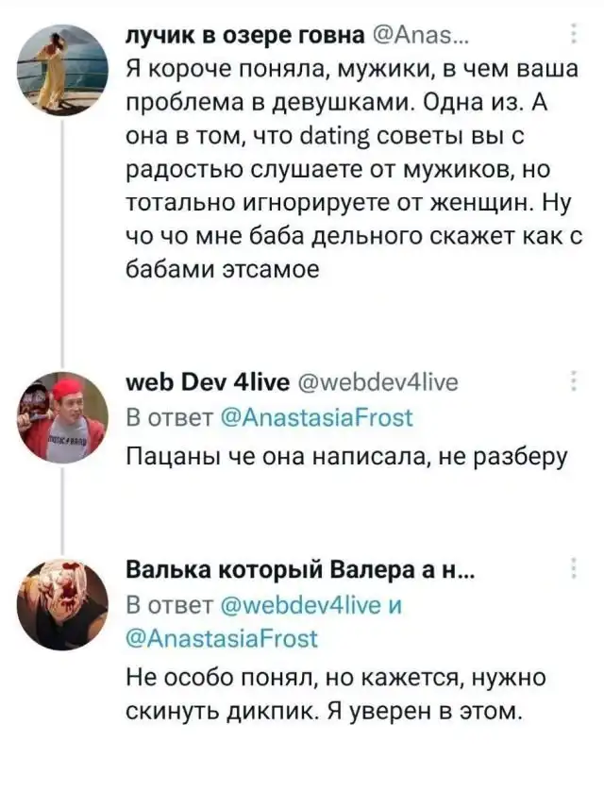This screenshot has height=792, width=604.
Task: Follow @AnastasiaFrost mention in Валька's reply
Action: pos(222,639)
